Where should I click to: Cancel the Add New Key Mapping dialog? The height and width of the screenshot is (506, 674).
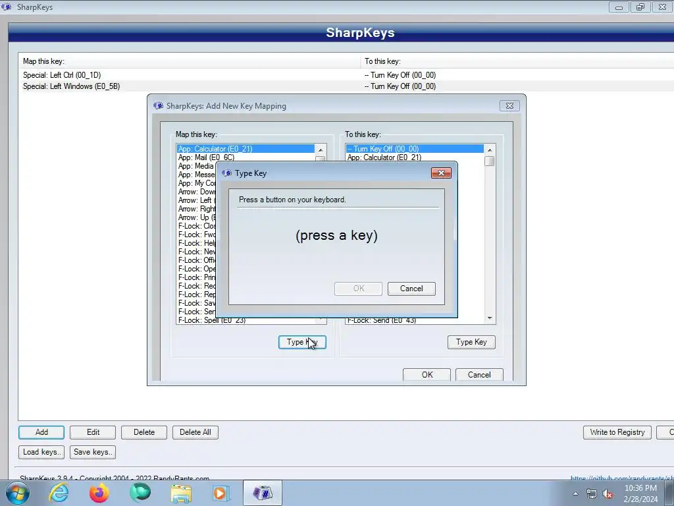479,375
